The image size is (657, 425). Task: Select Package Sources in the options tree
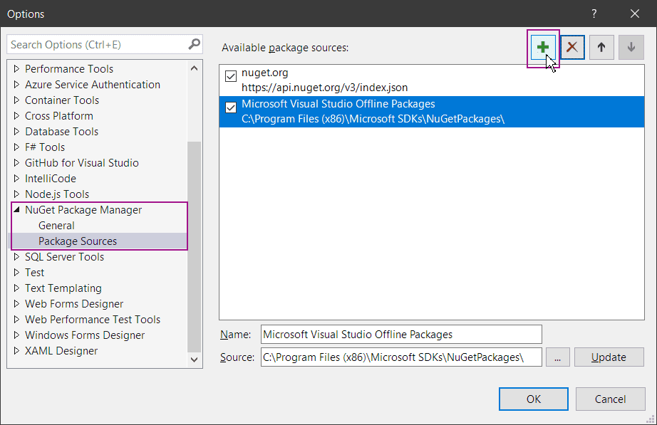point(78,241)
